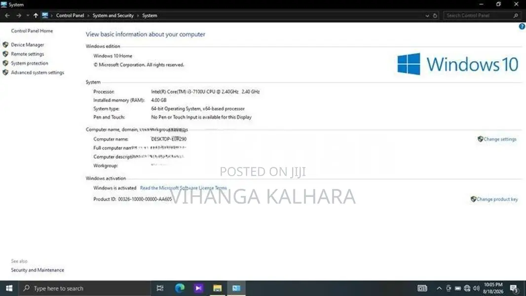Click Change settings for computer name

[500, 139]
